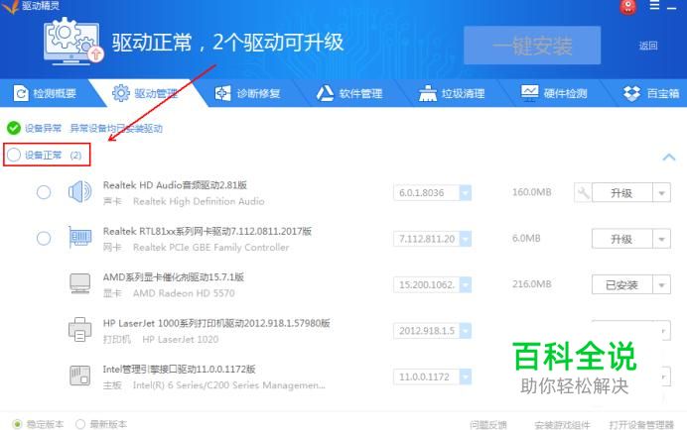This screenshot has width=687, height=430.
Task: Click size value 160.0MB
Action: pyautogui.click(x=531, y=192)
